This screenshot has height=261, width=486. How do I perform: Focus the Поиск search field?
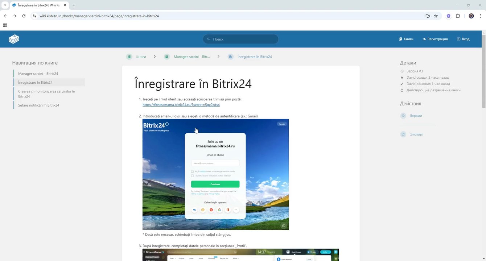coord(240,39)
